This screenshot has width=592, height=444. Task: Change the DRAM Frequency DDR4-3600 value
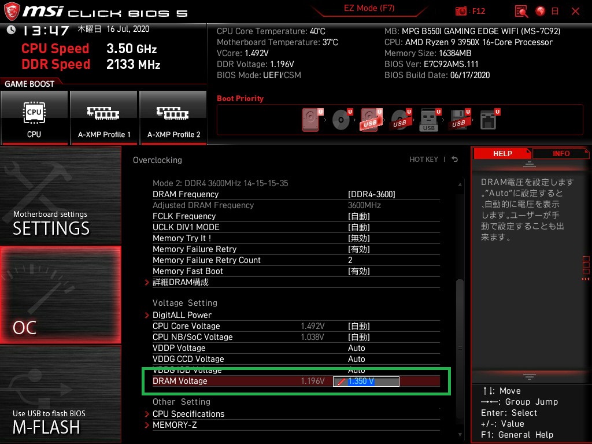372,194
